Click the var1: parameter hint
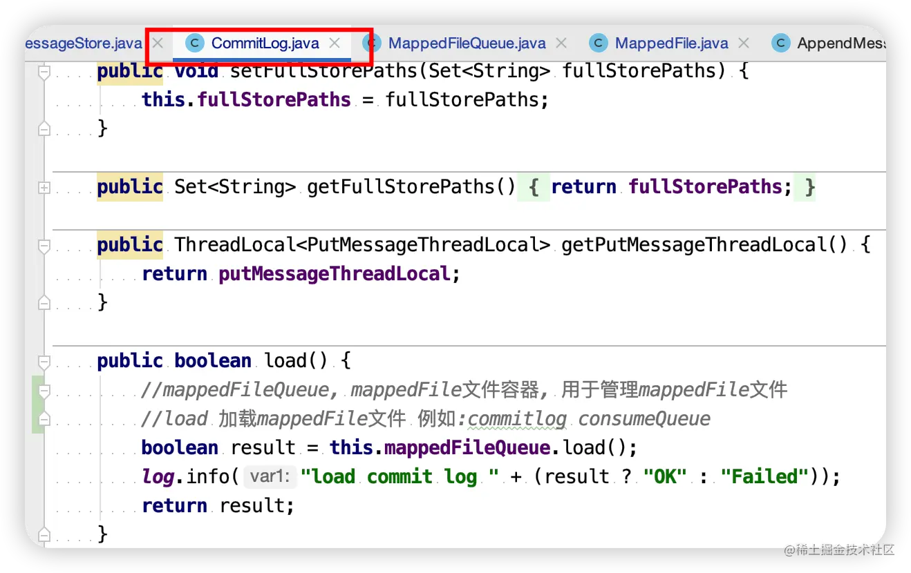911x573 pixels. pyautogui.click(x=271, y=476)
